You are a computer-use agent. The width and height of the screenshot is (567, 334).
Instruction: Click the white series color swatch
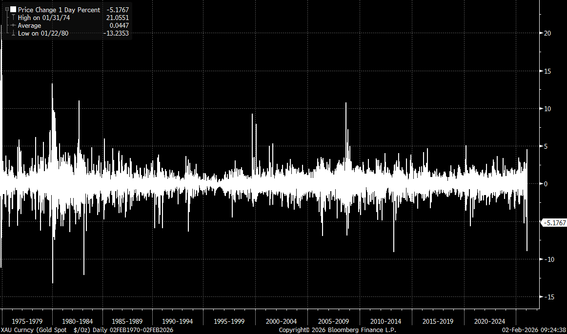click(13, 10)
